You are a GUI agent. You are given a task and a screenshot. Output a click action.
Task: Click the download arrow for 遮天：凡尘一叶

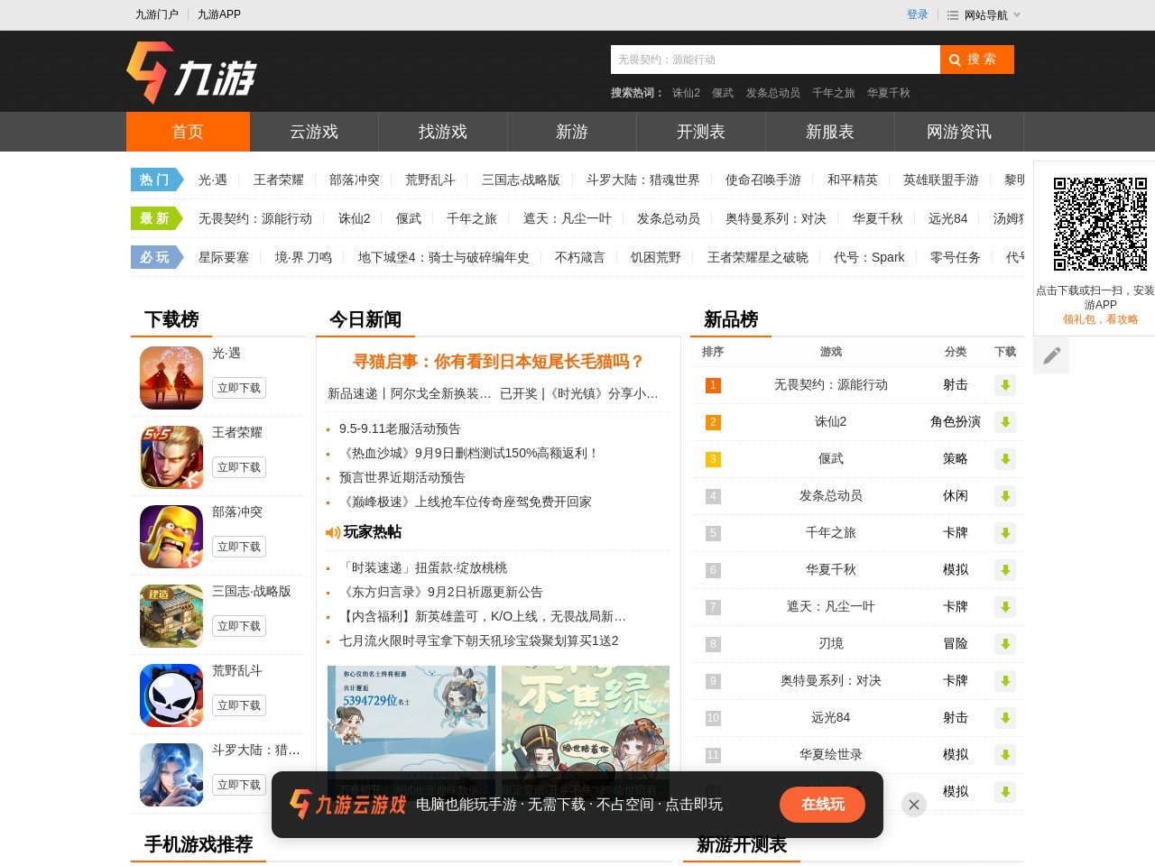(x=1005, y=607)
